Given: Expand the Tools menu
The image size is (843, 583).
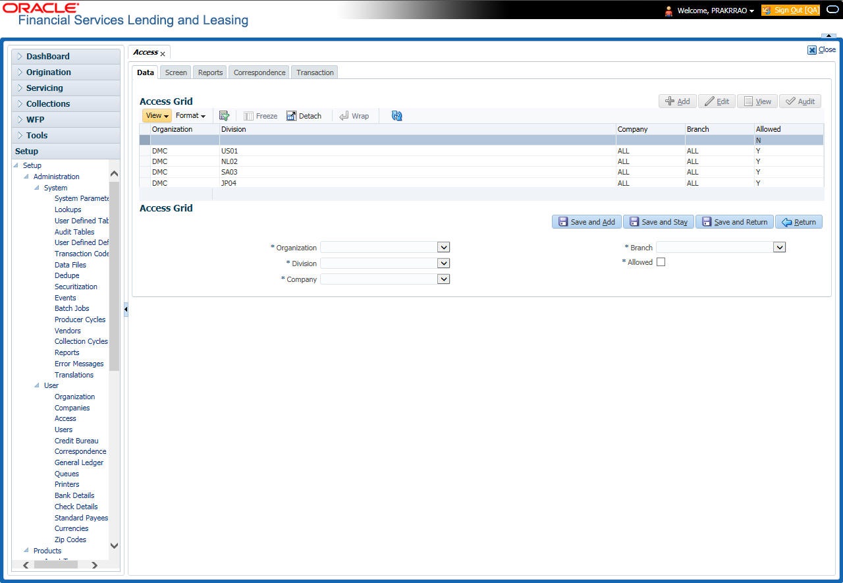Looking at the screenshot, I should pyautogui.click(x=66, y=136).
